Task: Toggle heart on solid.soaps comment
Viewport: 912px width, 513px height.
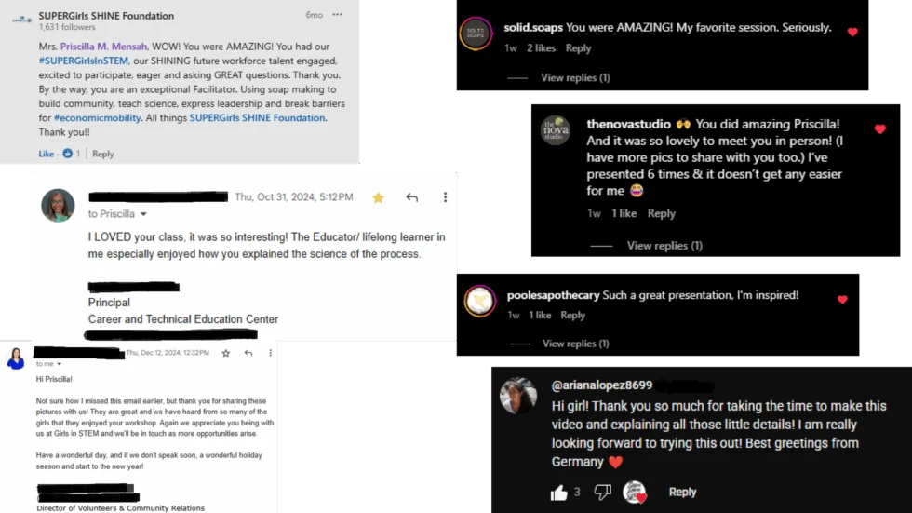Action: click(852, 32)
